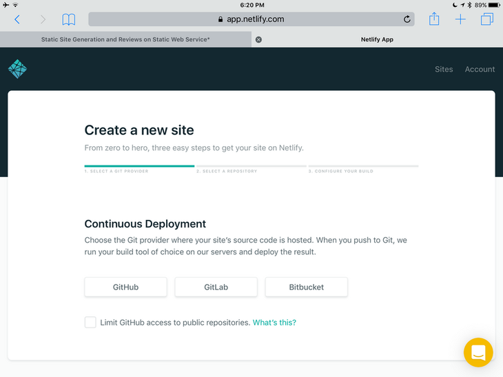Go back with Safari's back arrow
Image resolution: width=503 pixels, height=377 pixels.
17,19
